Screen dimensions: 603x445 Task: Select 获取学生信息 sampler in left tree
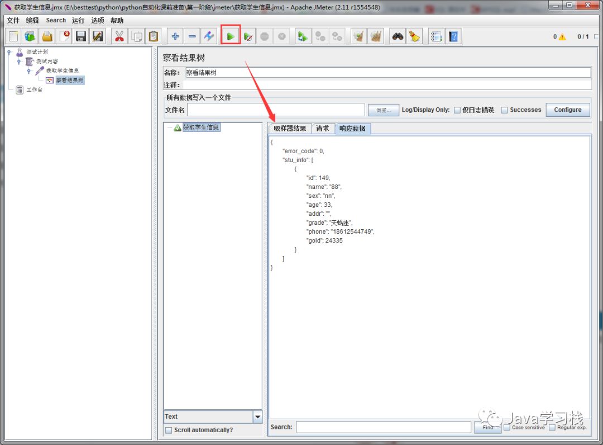point(63,71)
